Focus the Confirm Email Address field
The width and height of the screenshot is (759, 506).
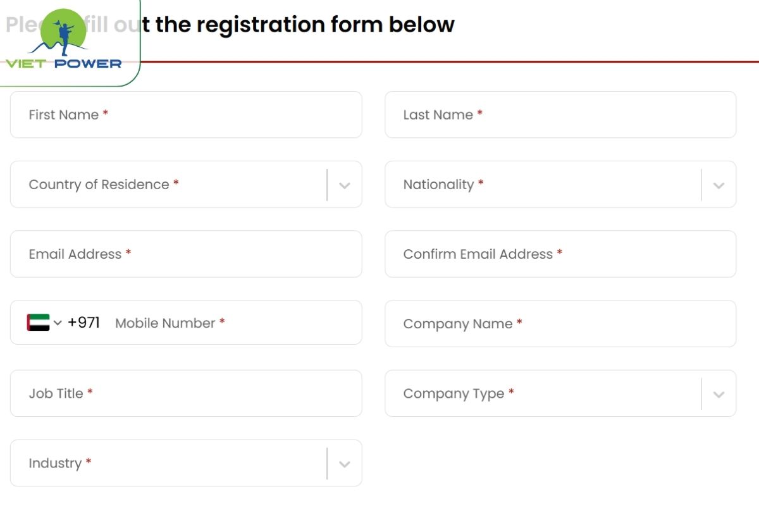coord(560,254)
